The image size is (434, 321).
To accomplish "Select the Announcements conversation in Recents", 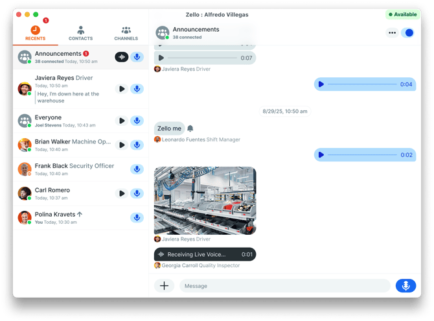I will [x=80, y=57].
